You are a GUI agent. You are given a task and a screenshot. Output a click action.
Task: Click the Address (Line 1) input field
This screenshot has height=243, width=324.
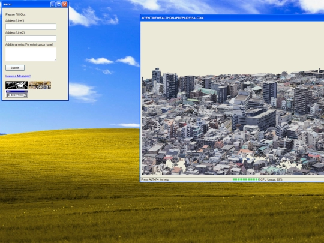pos(31,26)
